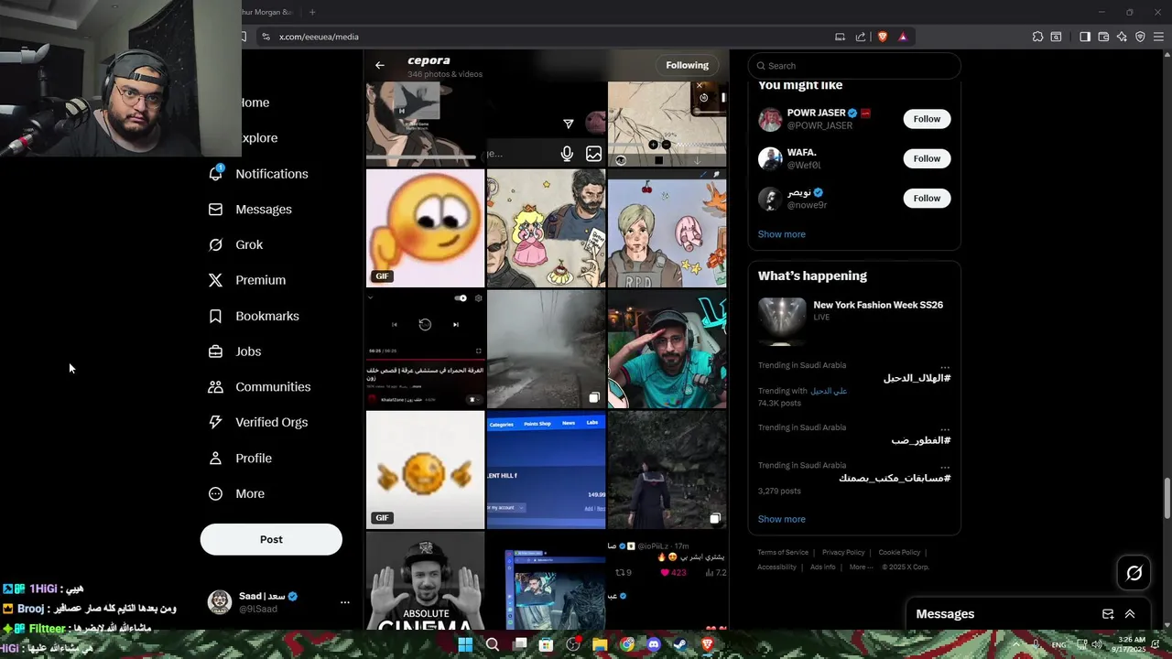This screenshot has width=1172, height=659.
Task: Select Communities text in the sidebar menu
Action: pos(273,387)
